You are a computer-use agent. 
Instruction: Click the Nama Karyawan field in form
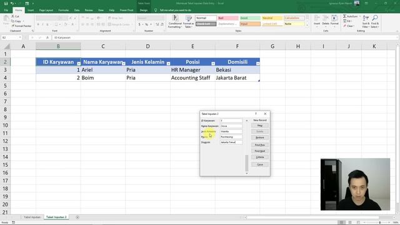[x=231, y=126]
